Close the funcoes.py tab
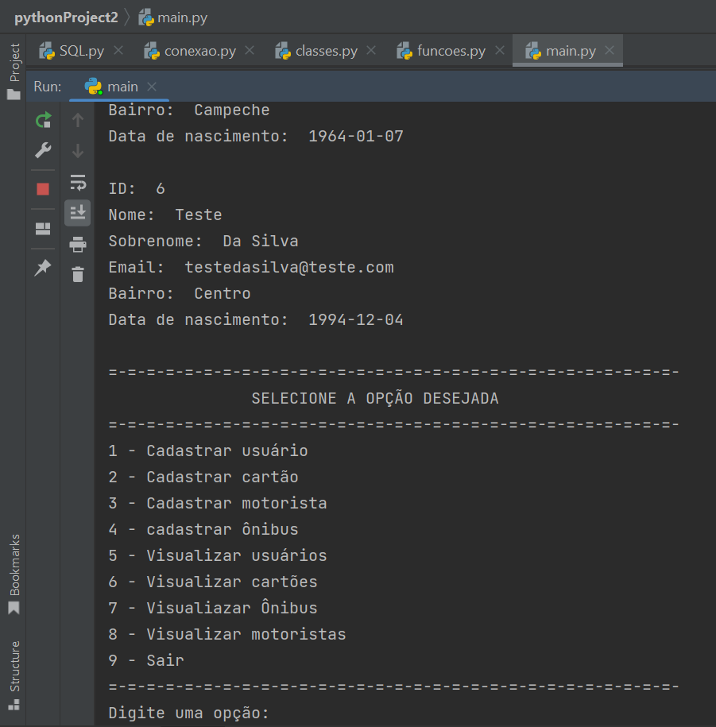Screen dimensions: 716x727 tap(499, 50)
